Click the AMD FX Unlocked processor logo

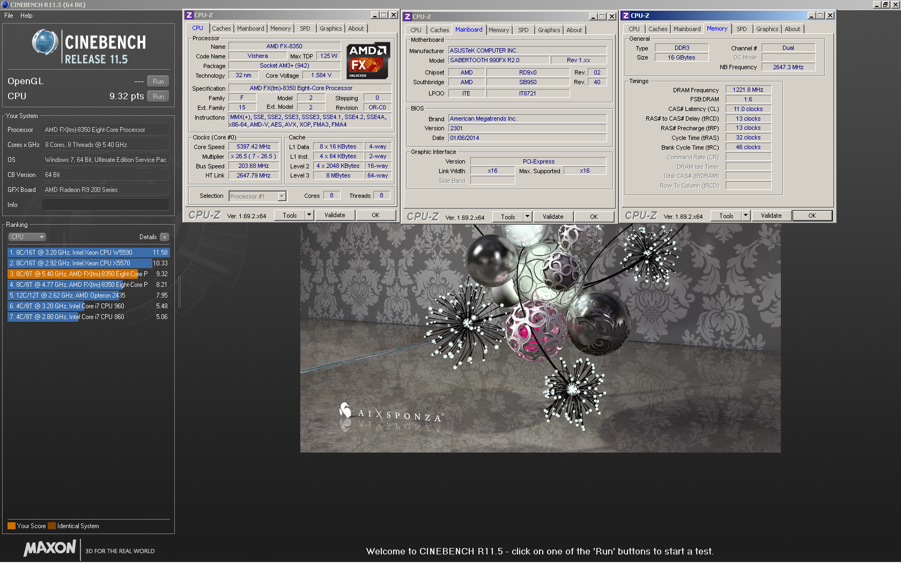(367, 61)
